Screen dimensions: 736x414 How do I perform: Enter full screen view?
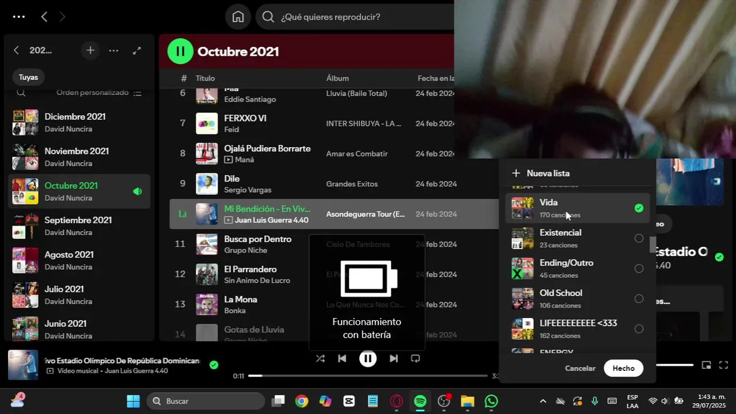tap(724, 365)
